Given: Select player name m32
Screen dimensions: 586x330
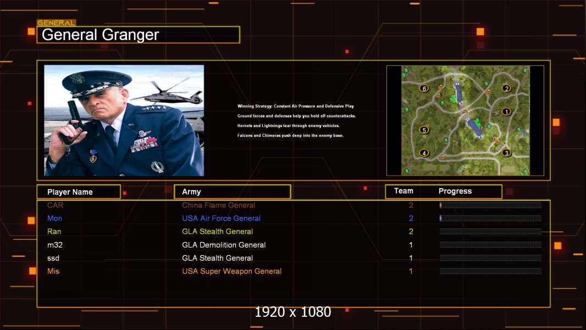Looking at the screenshot, I should coord(55,245).
